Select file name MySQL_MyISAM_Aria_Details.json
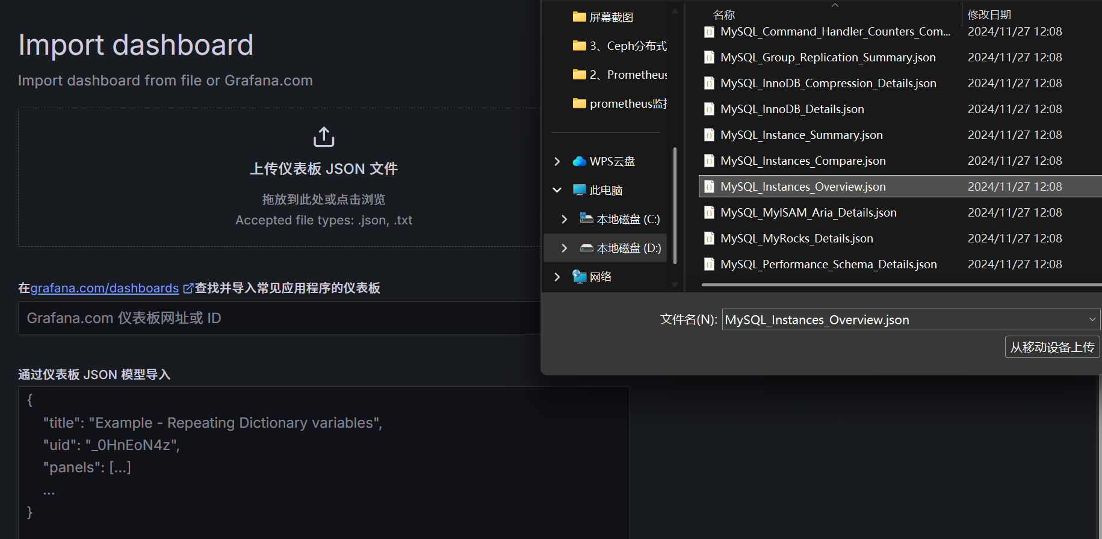Image resolution: width=1102 pixels, height=539 pixels. pos(809,213)
